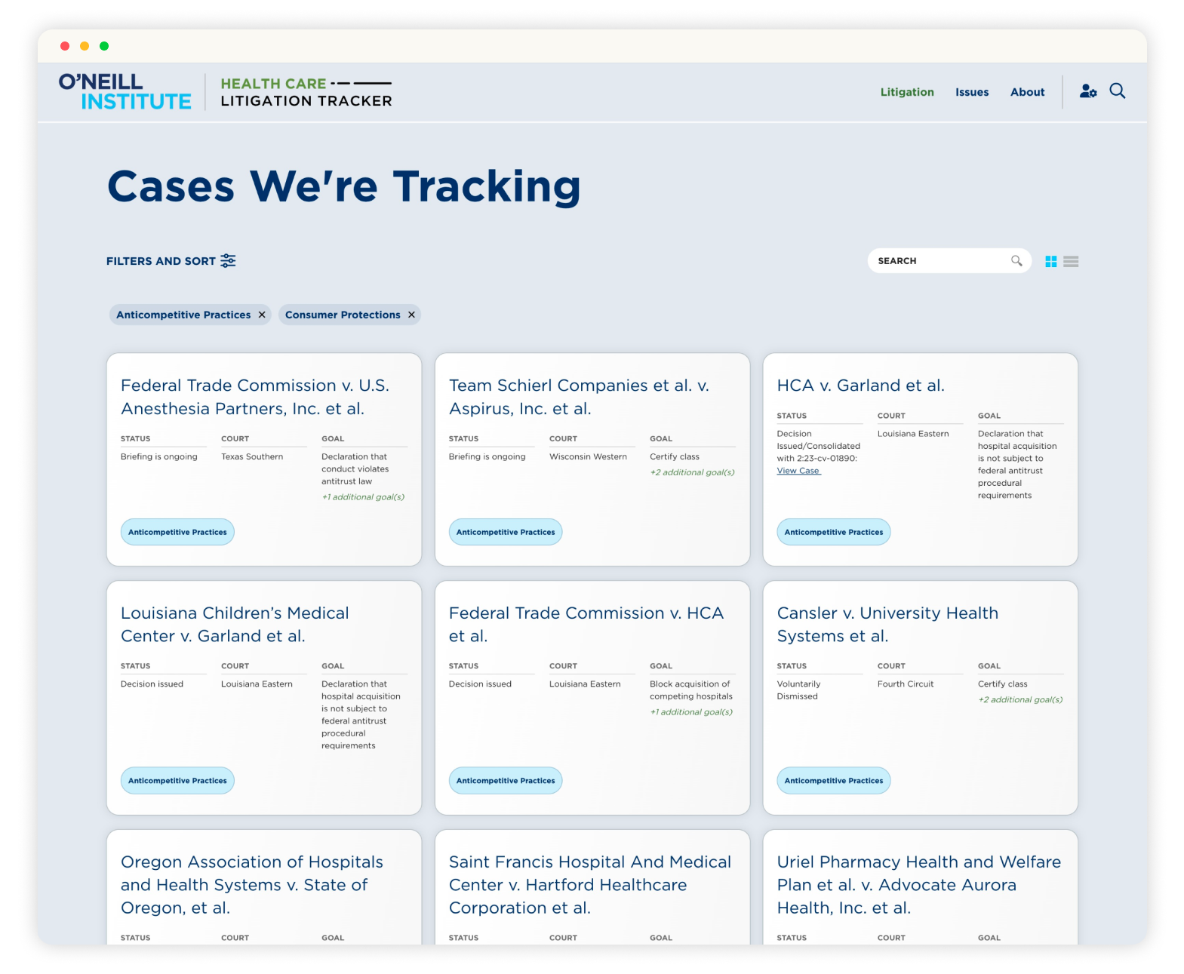The height and width of the screenshot is (974, 1184).
Task: Follow the View Case link in HCA card
Action: coord(798,471)
